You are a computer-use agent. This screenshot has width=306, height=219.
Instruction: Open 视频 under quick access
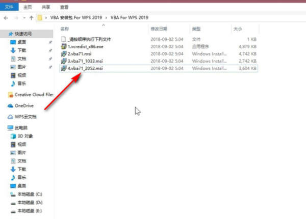(21, 75)
